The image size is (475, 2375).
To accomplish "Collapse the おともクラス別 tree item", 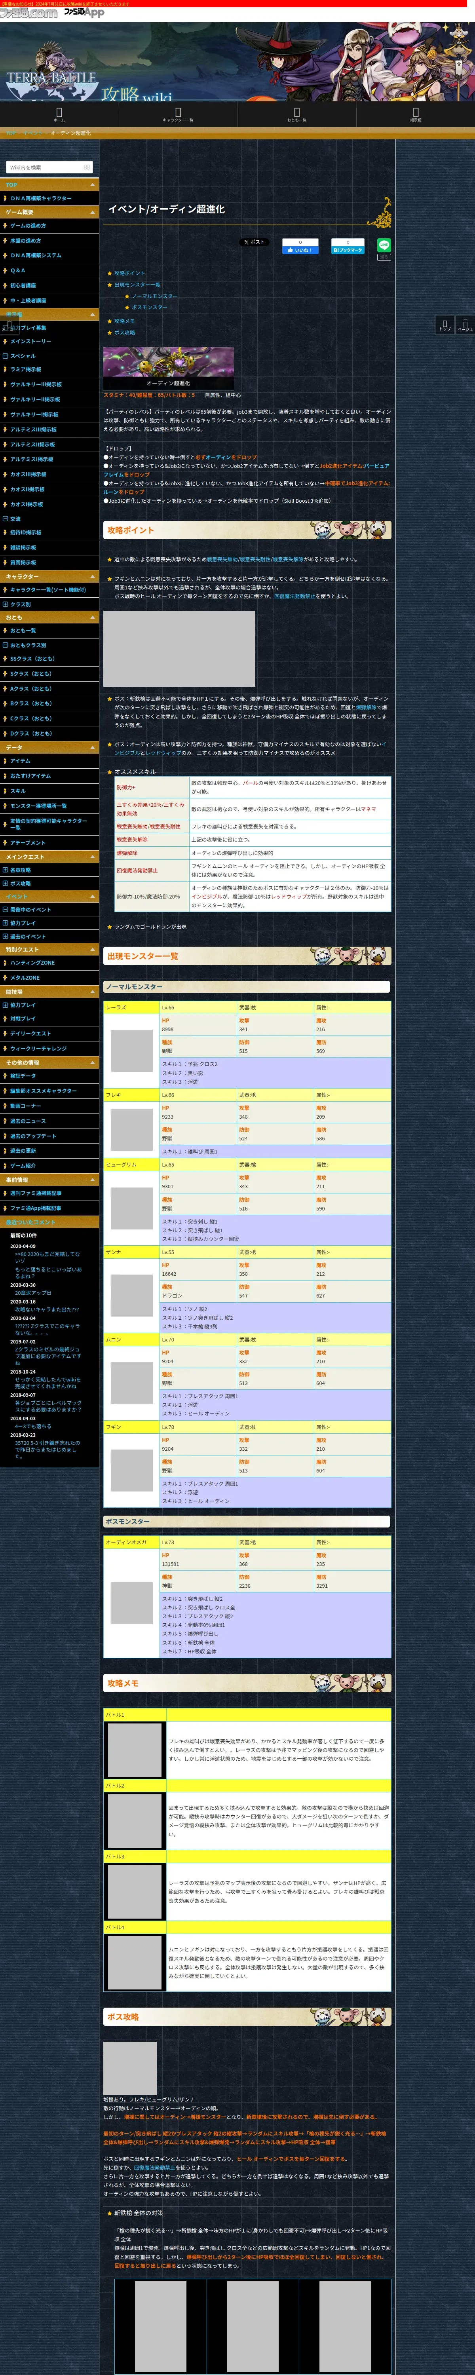I will [6, 645].
